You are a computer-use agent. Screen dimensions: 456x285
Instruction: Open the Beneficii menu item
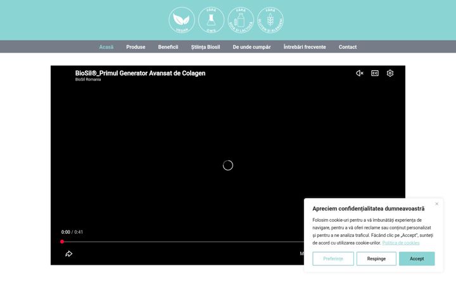coord(168,47)
